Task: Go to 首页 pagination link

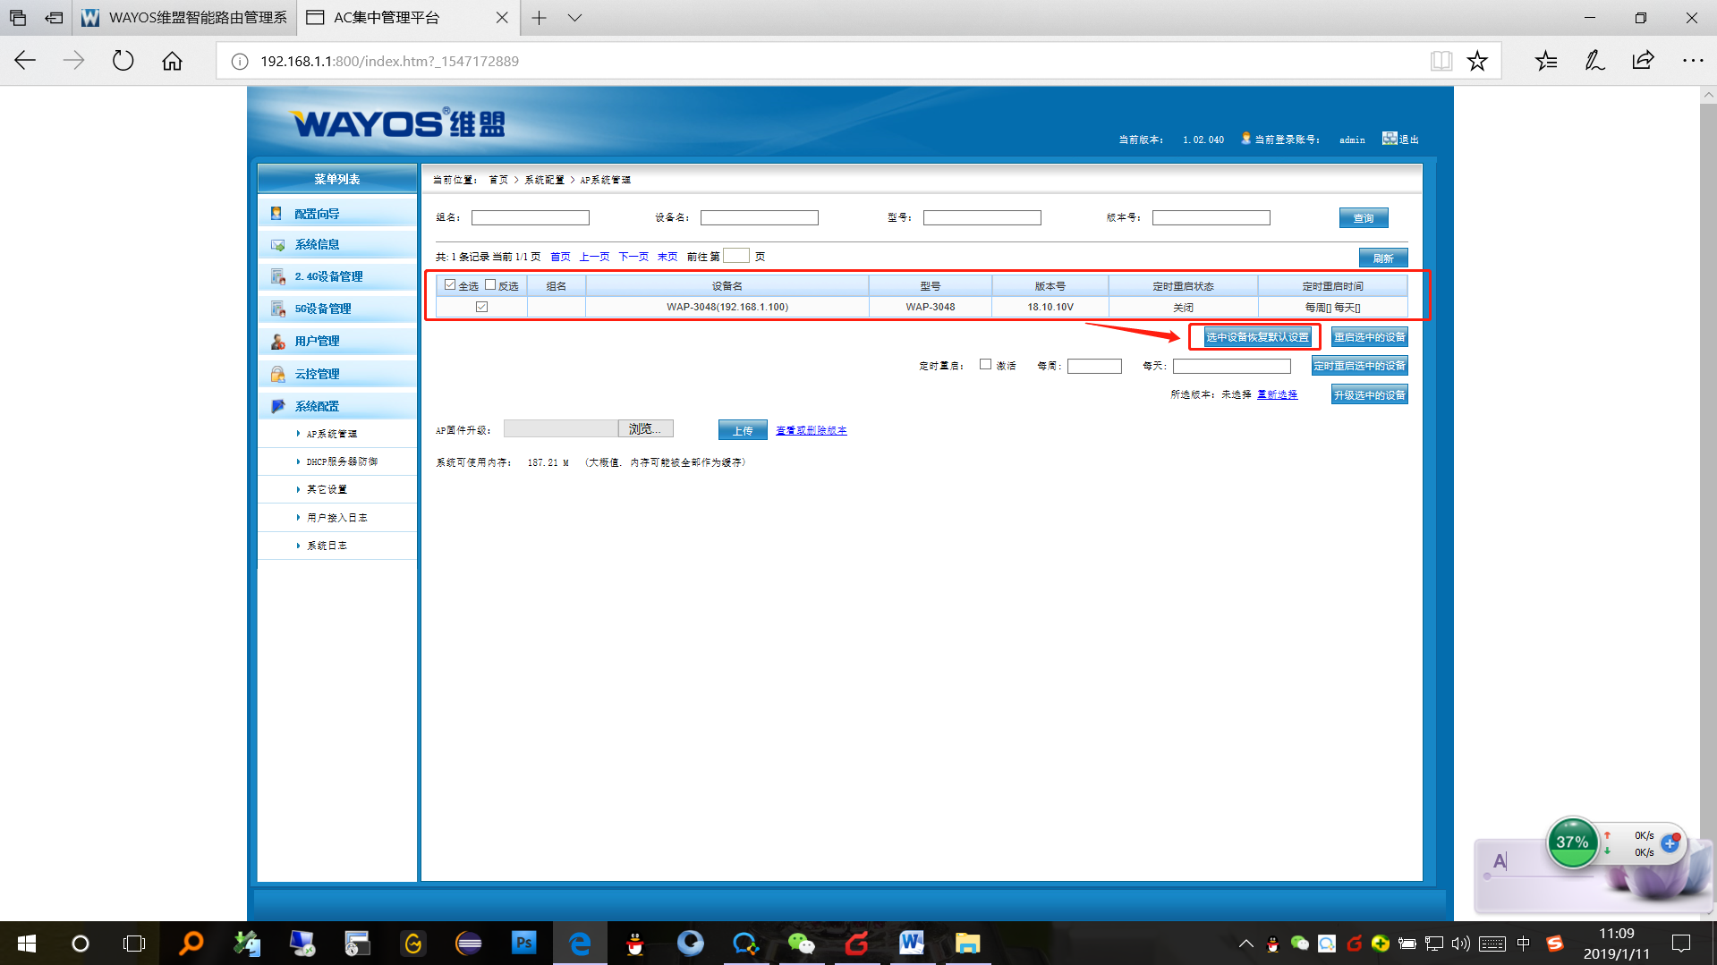Action: click(560, 257)
